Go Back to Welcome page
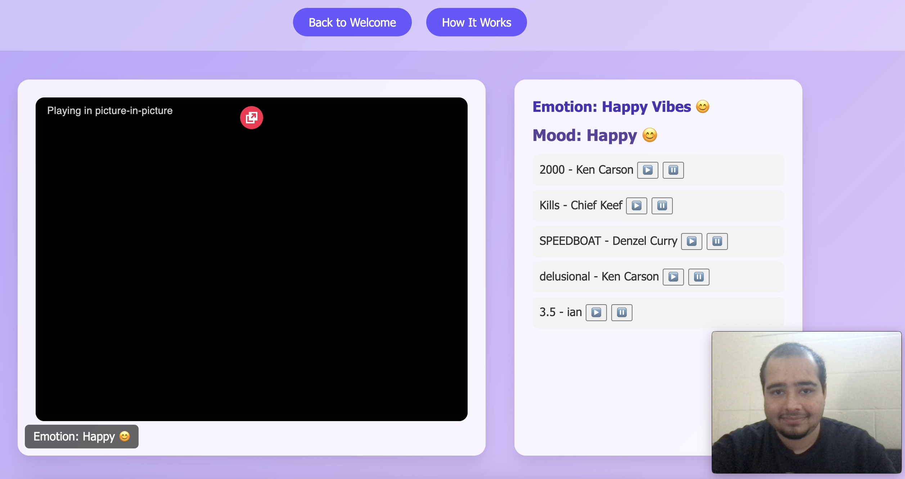This screenshot has height=479, width=905. coord(352,22)
